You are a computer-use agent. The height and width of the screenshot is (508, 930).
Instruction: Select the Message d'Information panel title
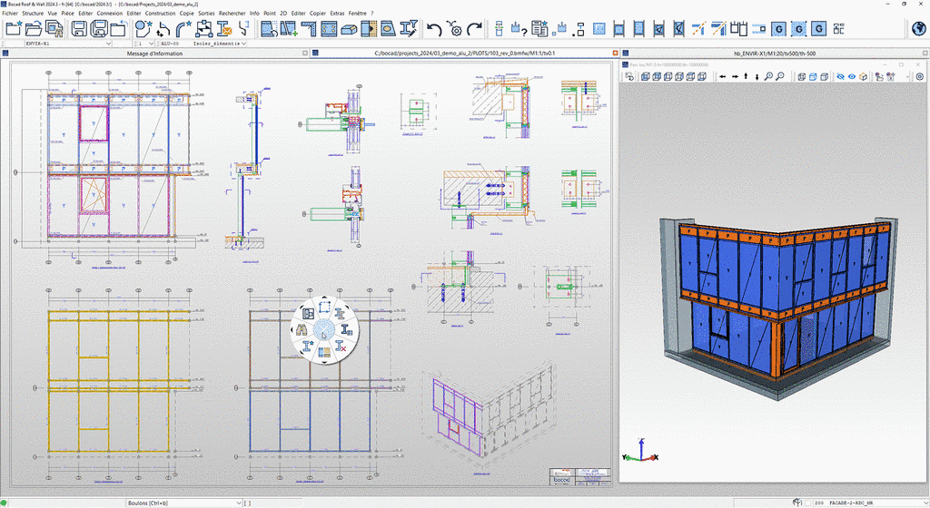pos(153,54)
